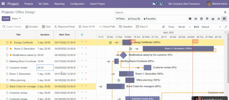The height and width of the screenshot is (100, 229).
Task: Open conversations chat bubble icon
Action: point(154,4)
